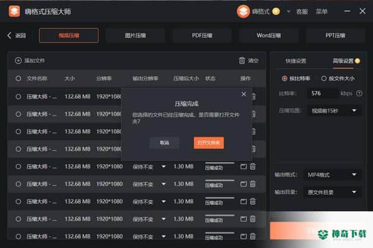Click the 压缩成功 progress bar in seventh row

[219, 198]
